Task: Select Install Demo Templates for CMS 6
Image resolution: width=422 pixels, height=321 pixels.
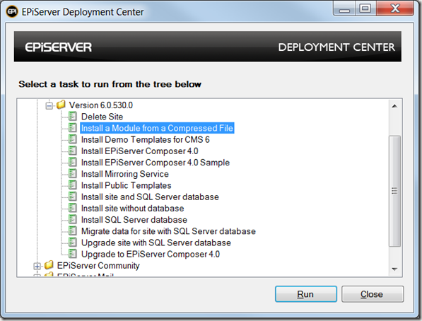Action: pyautogui.click(x=146, y=139)
